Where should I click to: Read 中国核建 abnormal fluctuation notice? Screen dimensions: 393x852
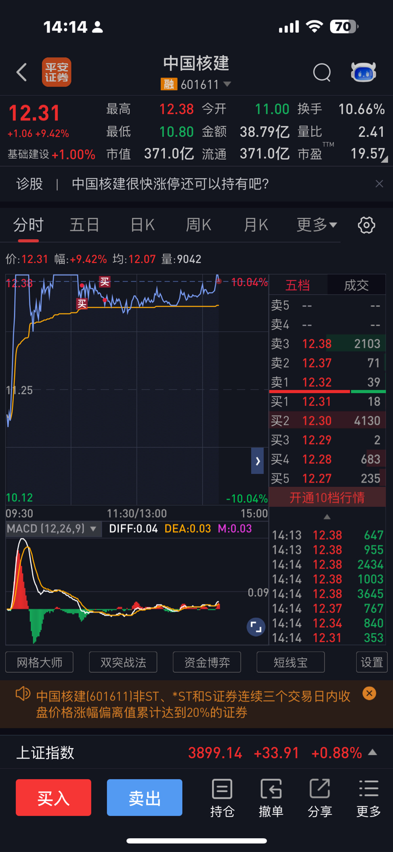pyautogui.click(x=193, y=704)
